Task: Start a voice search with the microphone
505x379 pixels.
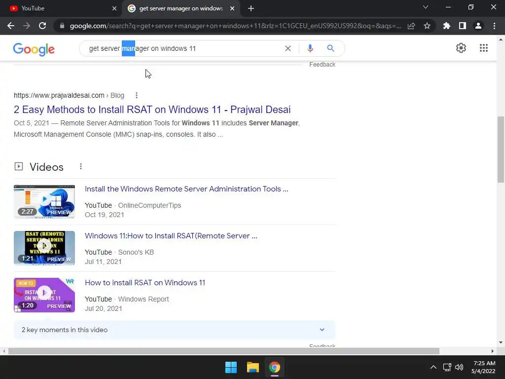Action: tap(310, 48)
